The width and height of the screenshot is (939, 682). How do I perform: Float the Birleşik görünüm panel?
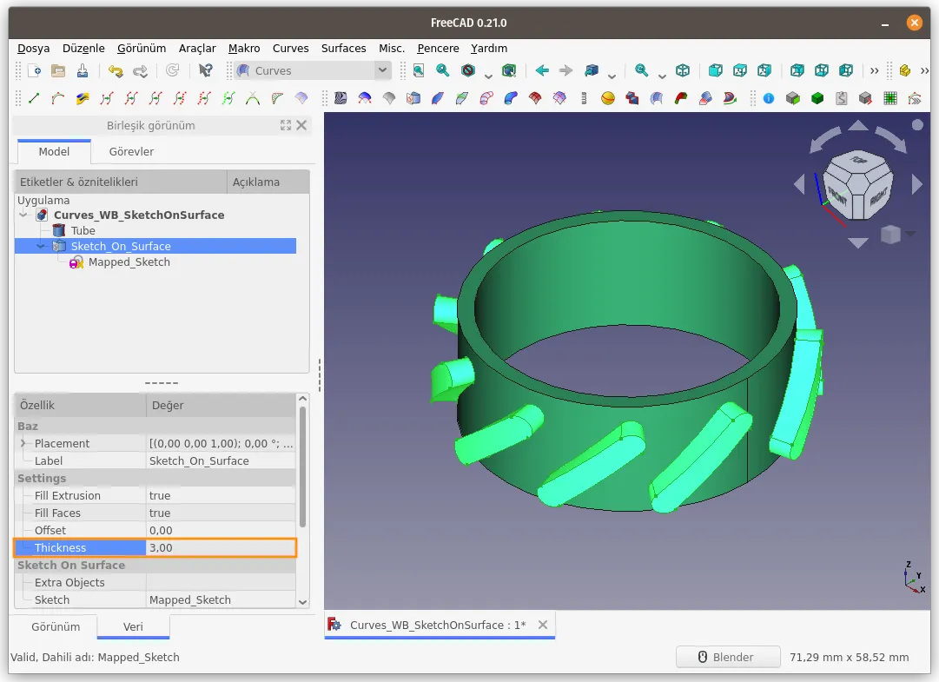(x=286, y=125)
